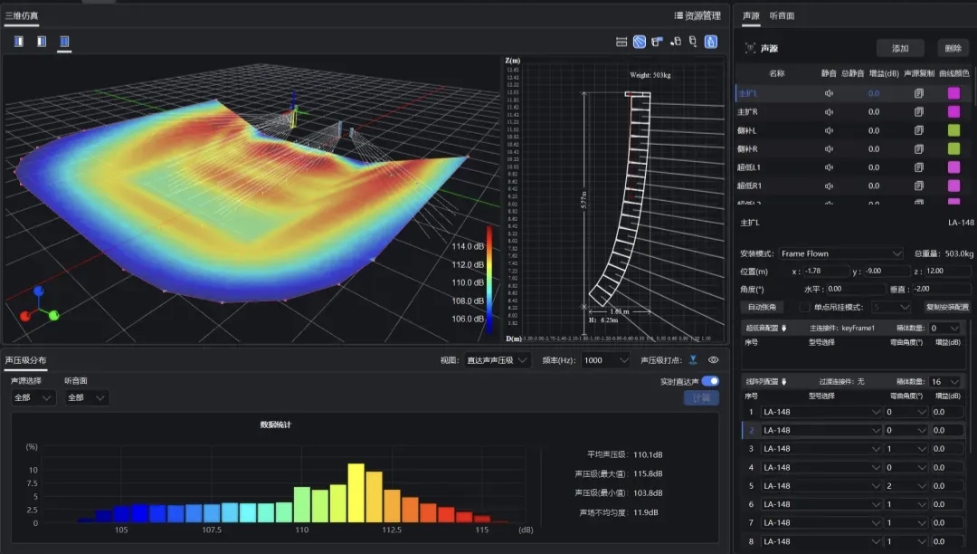Select the left-panel layout icon
This screenshot has height=554, width=977.
coord(20,42)
